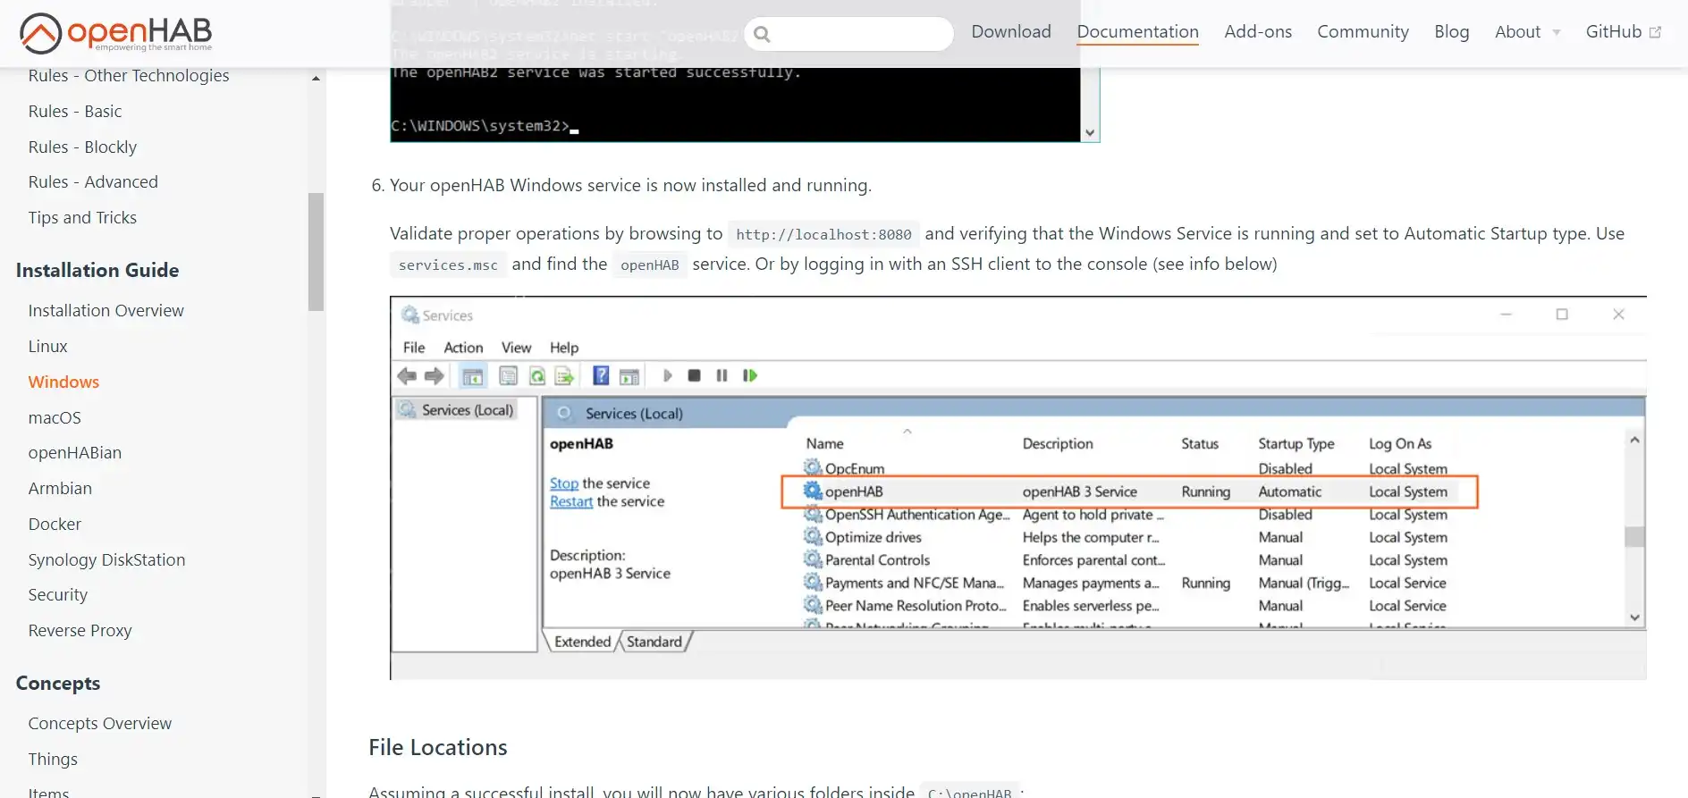Click the Services list scroll-down arrow
Viewport: 1688px width, 798px height.
[1634, 617]
